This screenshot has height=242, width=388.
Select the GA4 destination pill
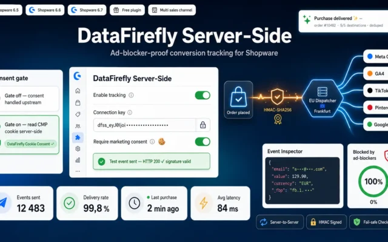coord(376,74)
